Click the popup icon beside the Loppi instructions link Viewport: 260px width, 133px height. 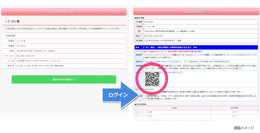click(x=185, y=62)
